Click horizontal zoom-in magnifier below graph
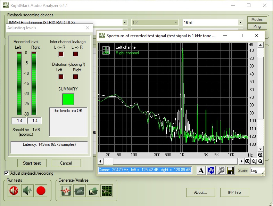This screenshot has width=273, height=206. (x=247, y=161)
